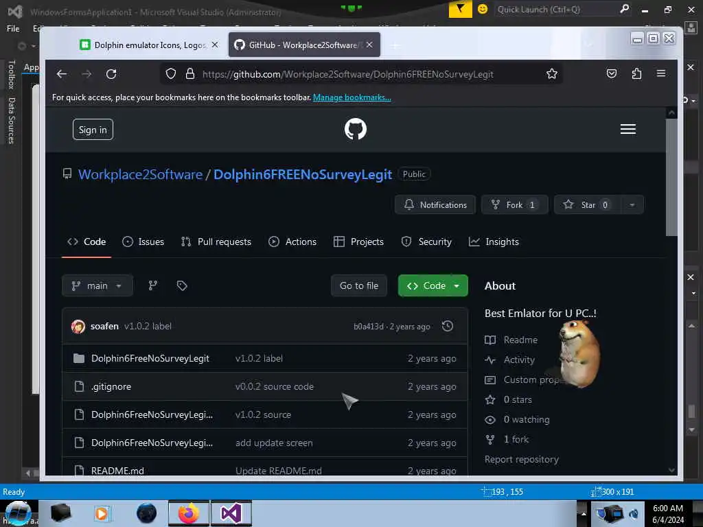Open media player taskbar icon
This screenshot has width=703, height=527.
102,513
